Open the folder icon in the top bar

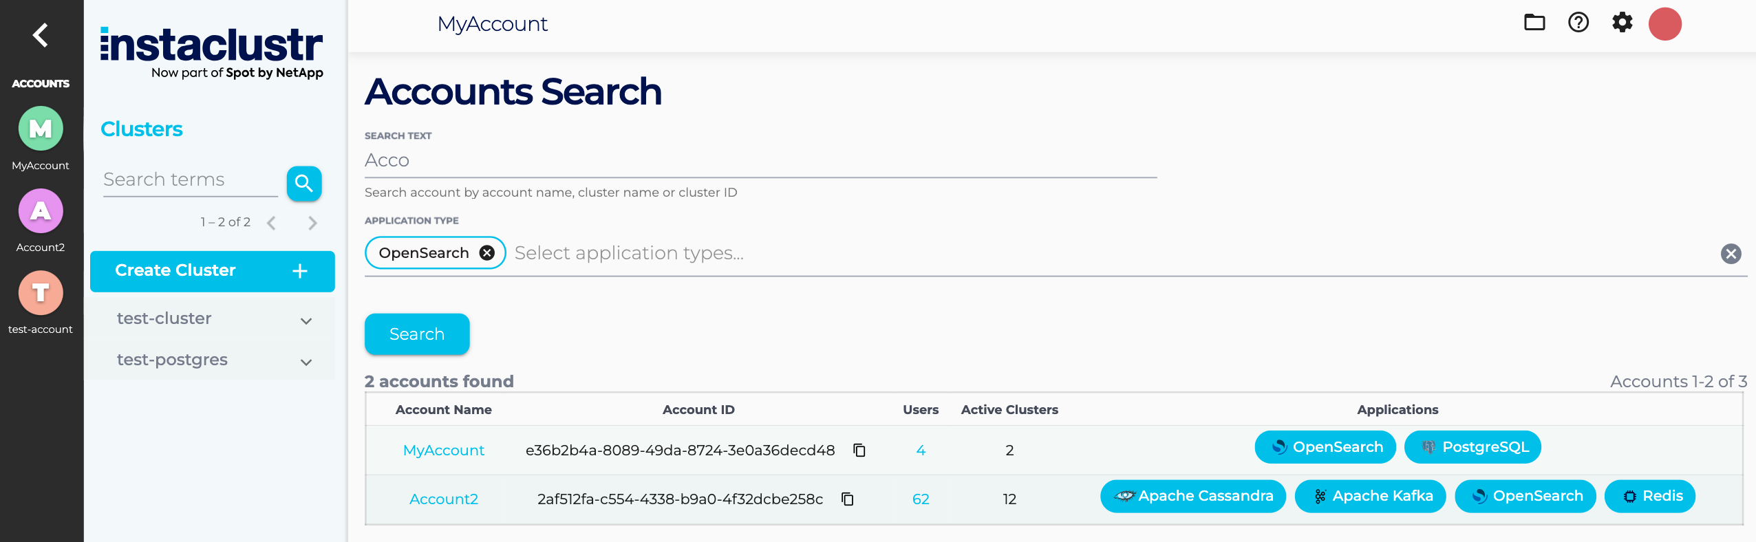point(1534,23)
